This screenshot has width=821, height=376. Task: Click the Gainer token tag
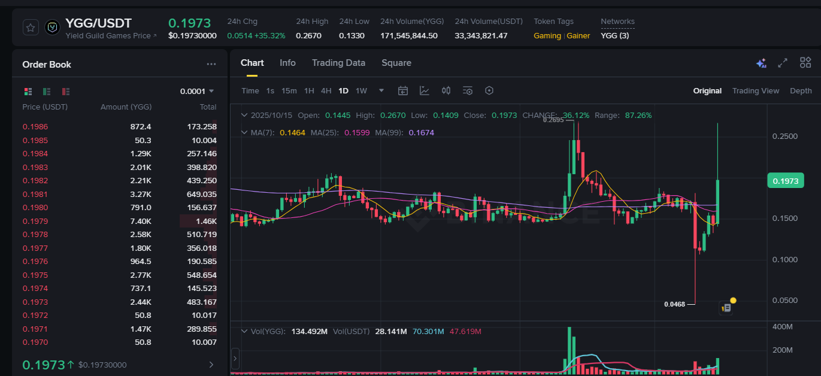[578, 35]
